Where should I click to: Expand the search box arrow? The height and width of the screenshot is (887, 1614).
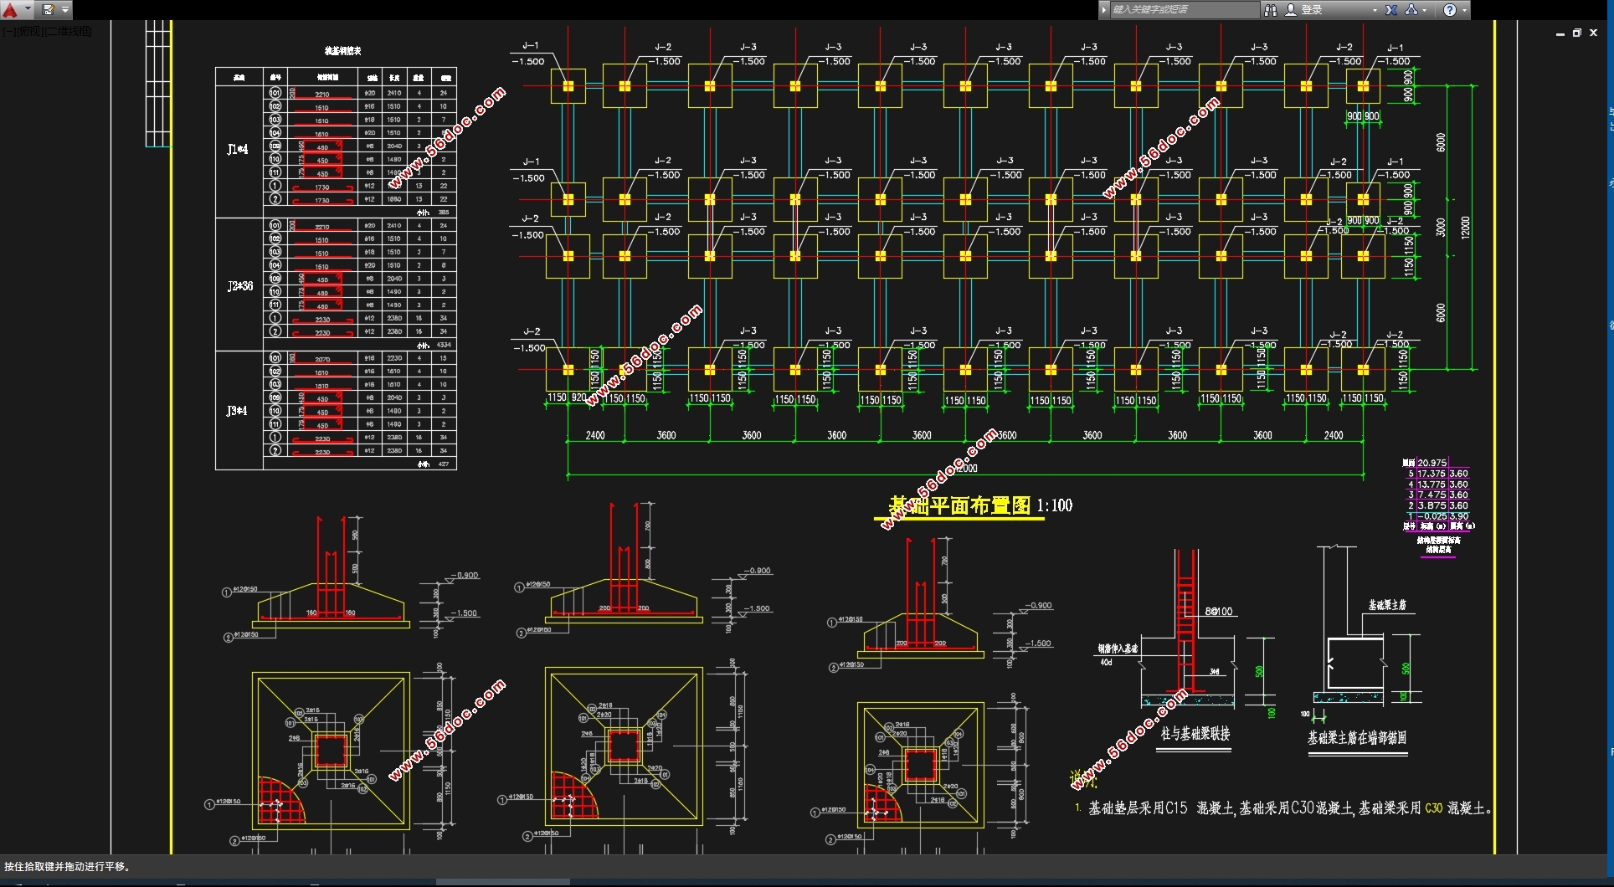(x=1104, y=10)
